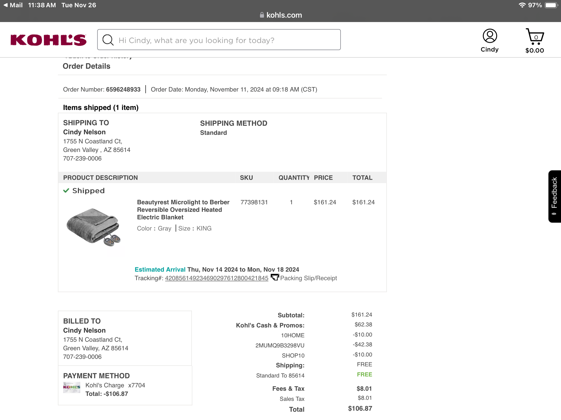The image size is (561, 420).
Task: Open the Feedback side tab
Action: point(555,196)
